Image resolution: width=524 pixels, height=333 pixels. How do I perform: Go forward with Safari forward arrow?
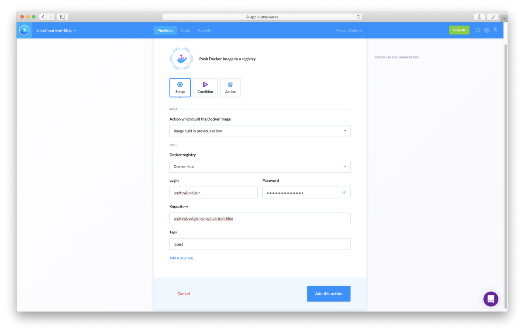(51, 17)
